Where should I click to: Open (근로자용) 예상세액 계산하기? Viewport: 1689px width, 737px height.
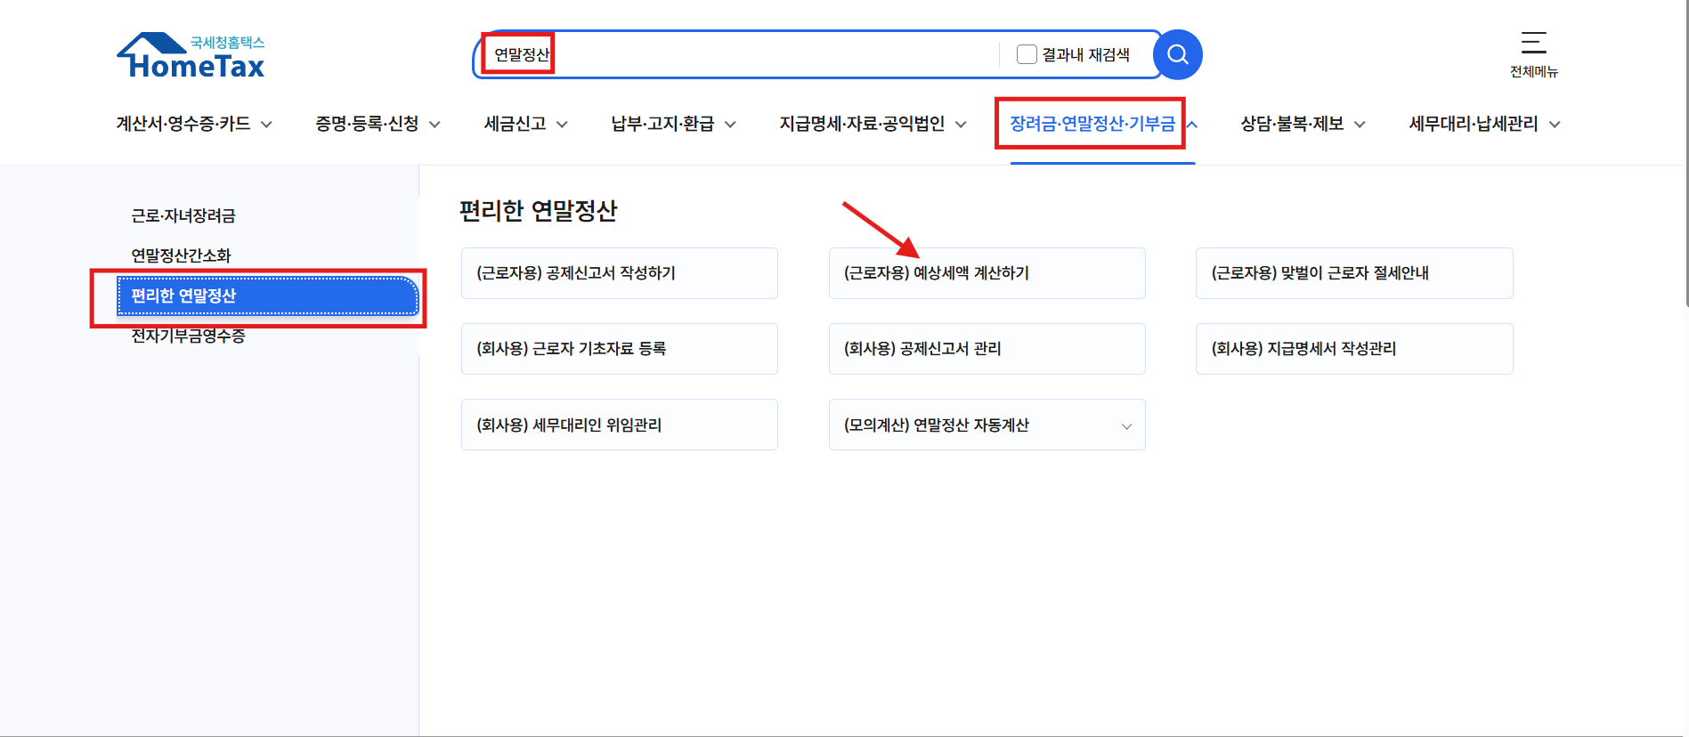tap(987, 273)
